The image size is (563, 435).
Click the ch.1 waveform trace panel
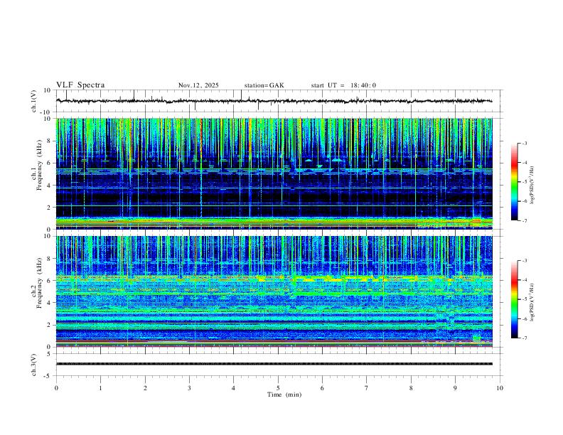click(x=279, y=101)
